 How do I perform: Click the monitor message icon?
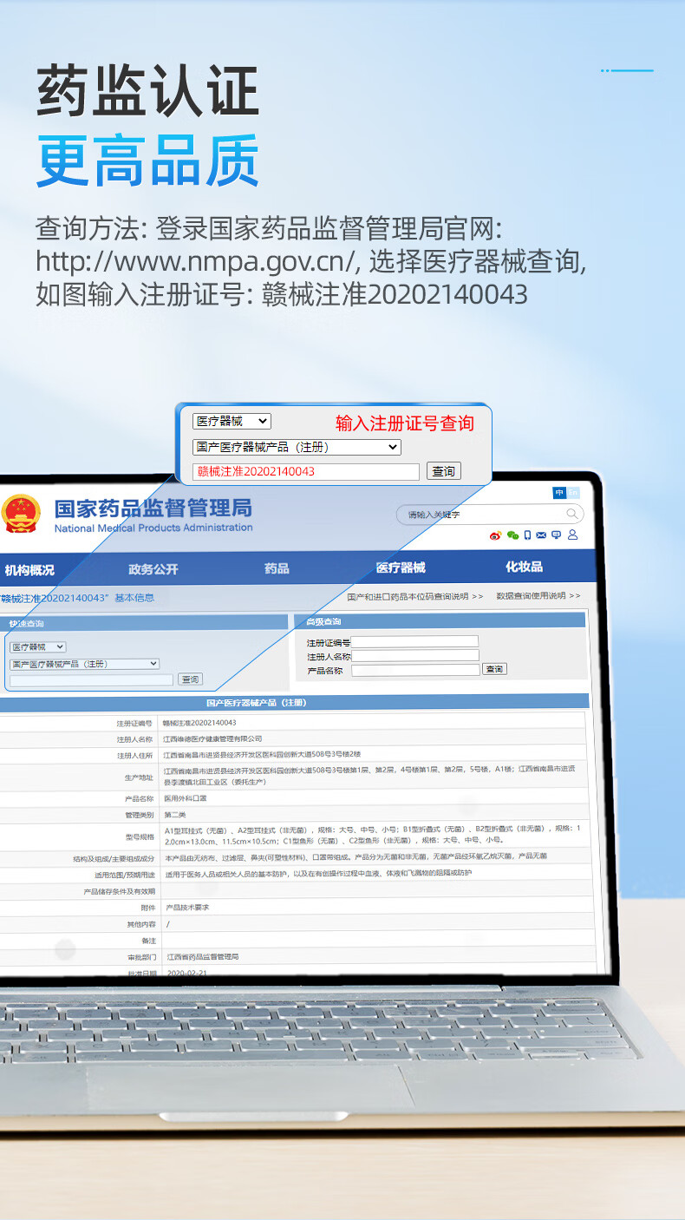click(x=556, y=535)
